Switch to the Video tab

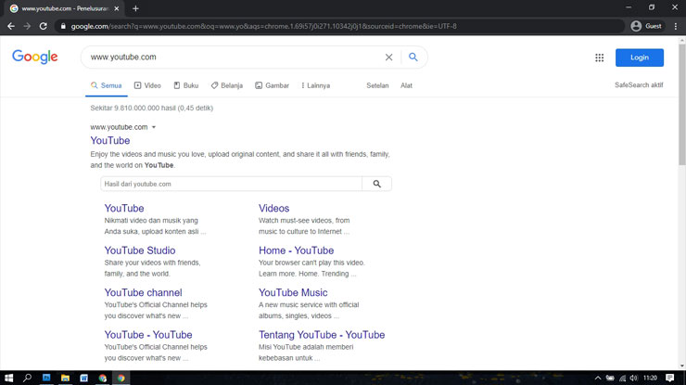[x=147, y=85]
